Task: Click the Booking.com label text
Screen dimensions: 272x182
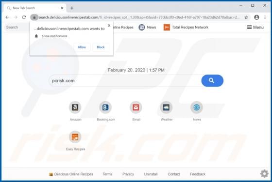Action: click(106, 120)
